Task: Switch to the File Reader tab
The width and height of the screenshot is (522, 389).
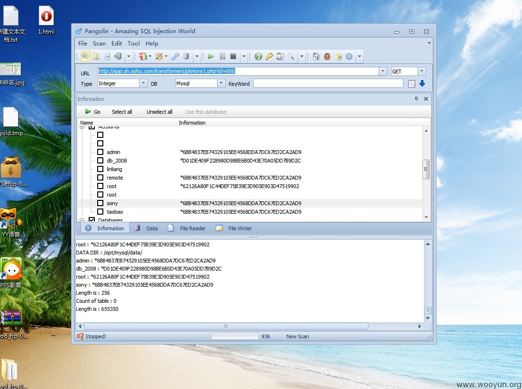Action: tap(187, 228)
